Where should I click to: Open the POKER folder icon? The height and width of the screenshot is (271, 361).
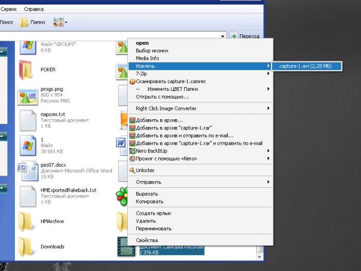click(26, 70)
